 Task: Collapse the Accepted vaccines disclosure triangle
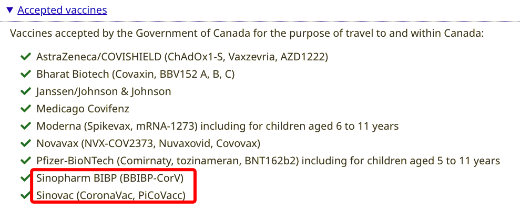10,10
